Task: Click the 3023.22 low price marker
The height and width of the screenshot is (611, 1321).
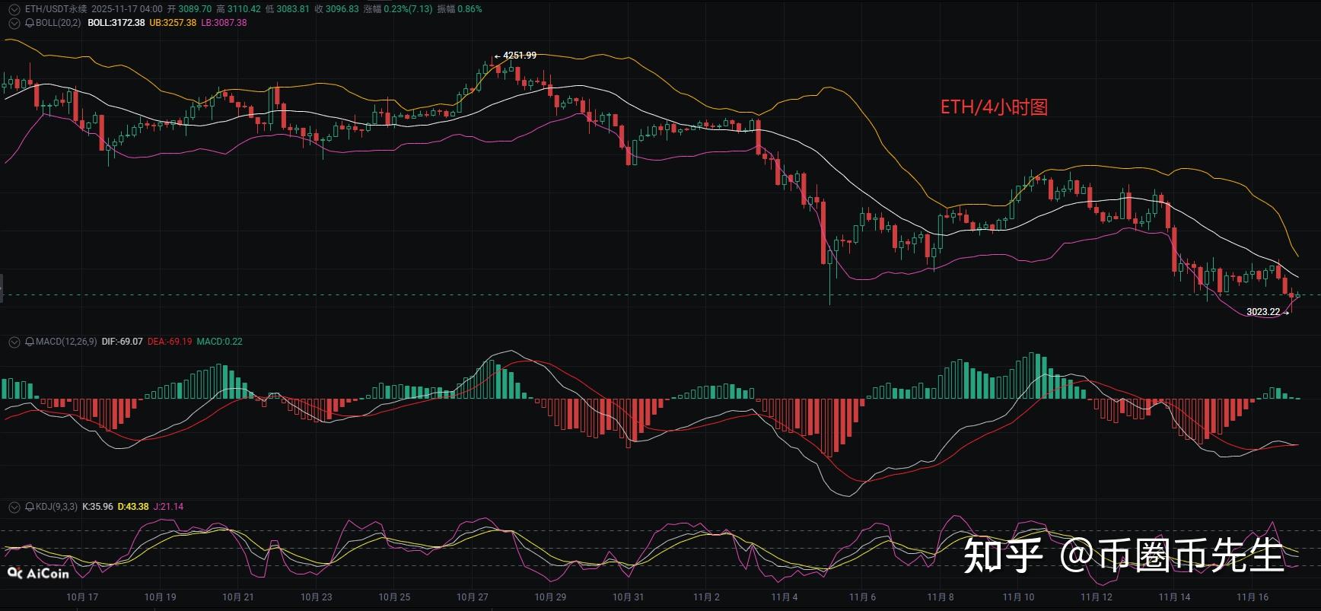Action: coord(1263,312)
